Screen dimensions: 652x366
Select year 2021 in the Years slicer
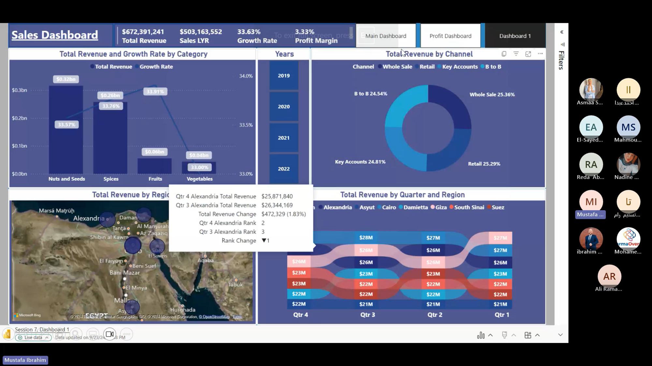click(284, 138)
